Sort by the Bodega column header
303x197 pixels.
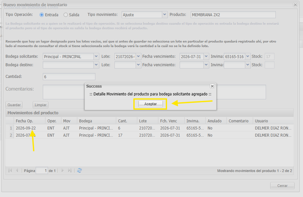96,121
